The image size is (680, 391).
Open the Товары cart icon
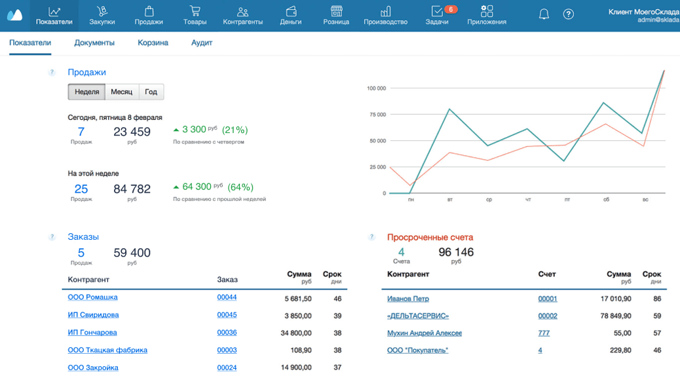coord(195,11)
